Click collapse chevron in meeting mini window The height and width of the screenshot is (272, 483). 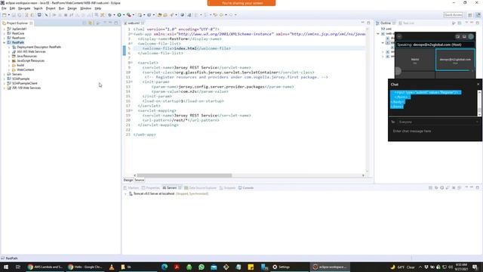(399, 37)
